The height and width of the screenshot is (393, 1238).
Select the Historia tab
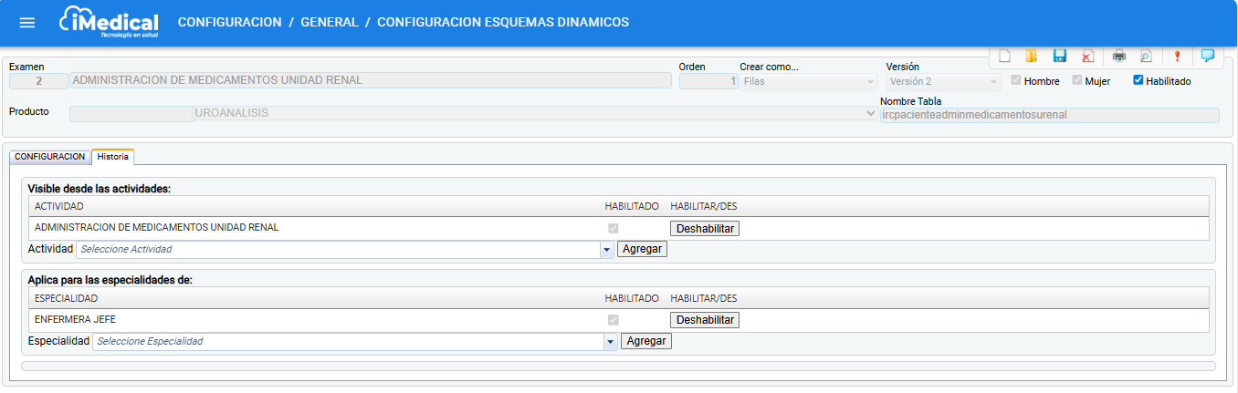pyautogui.click(x=113, y=157)
